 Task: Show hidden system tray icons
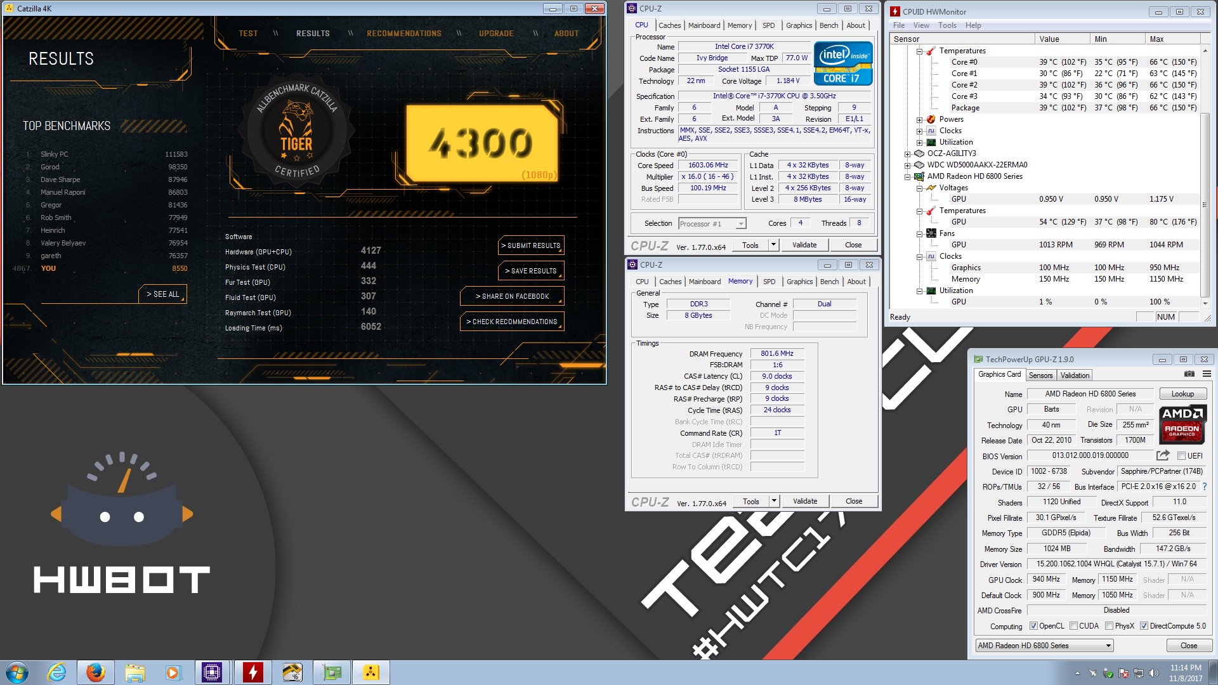[x=1077, y=673]
